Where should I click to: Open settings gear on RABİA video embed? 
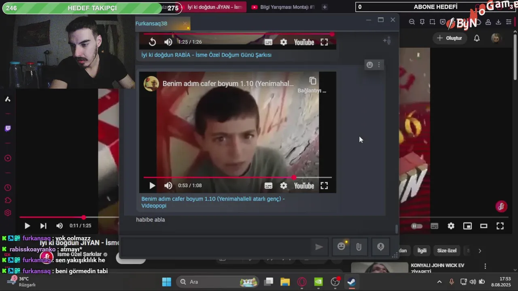pyautogui.click(x=284, y=42)
